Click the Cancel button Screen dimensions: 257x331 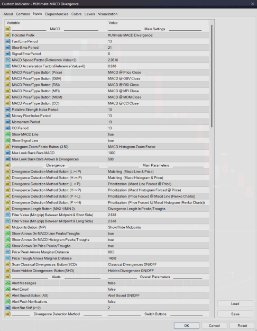coord(214,326)
